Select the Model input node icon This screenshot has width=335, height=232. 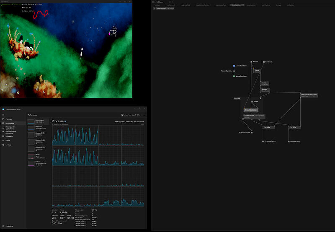(252, 62)
